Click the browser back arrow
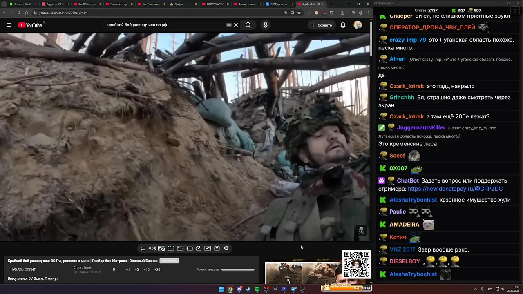Image resolution: width=523 pixels, height=294 pixels. coord(4,13)
